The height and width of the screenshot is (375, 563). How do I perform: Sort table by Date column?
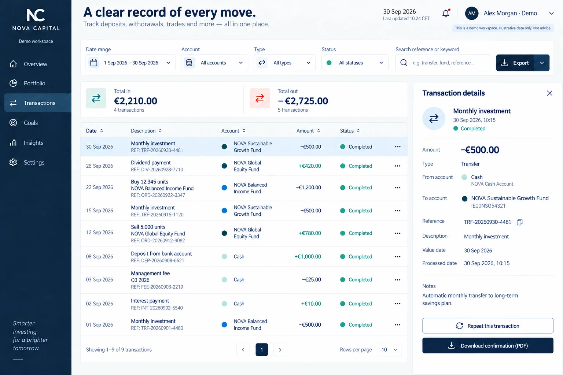pyautogui.click(x=95, y=131)
